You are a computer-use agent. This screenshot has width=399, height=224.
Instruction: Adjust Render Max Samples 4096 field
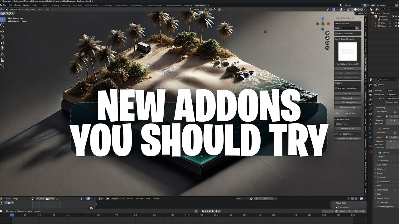tap(392, 141)
